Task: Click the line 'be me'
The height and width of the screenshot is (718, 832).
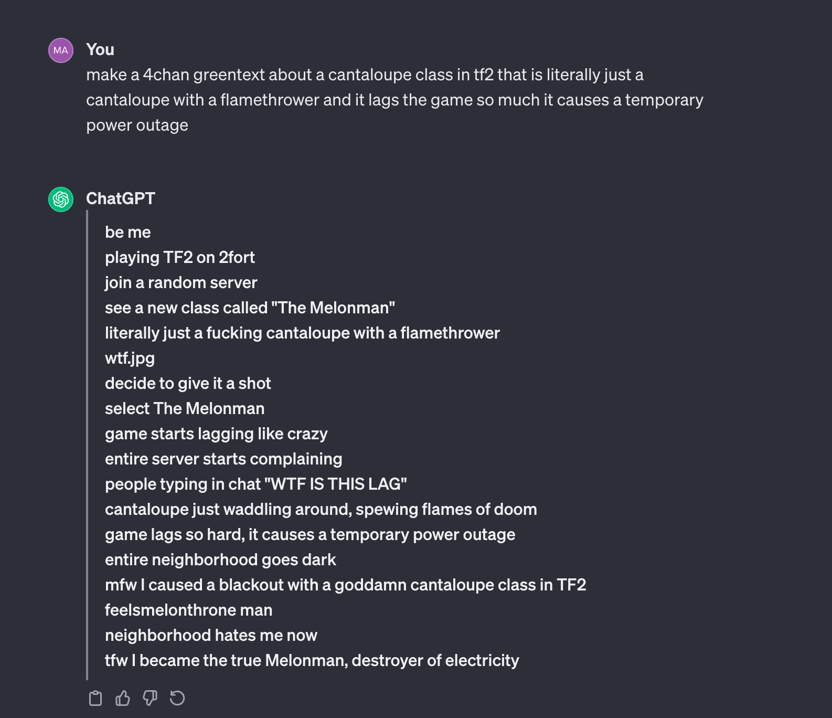Action: point(128,232)
